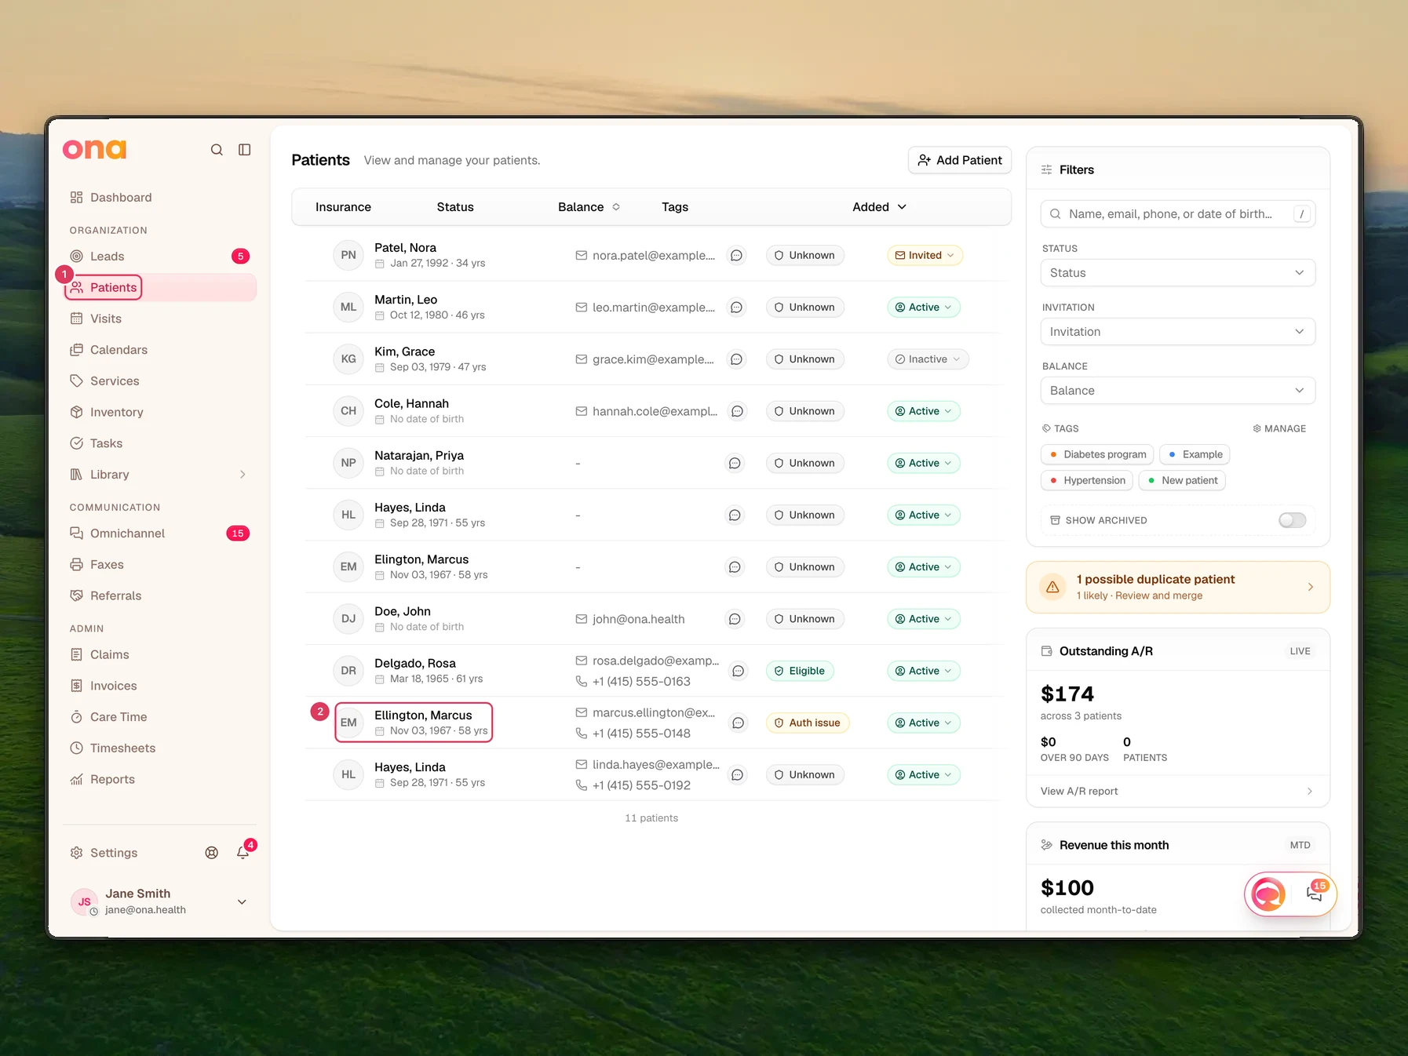Image resolution: width=1408 pixels, height=1056 pixels.
Task: Open Claims under Admin
Action: 159,655
